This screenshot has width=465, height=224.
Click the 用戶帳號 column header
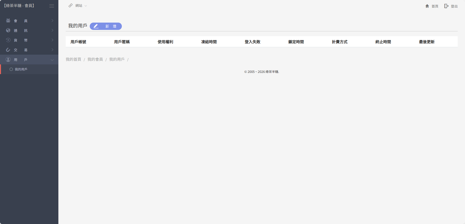[78, 42]
